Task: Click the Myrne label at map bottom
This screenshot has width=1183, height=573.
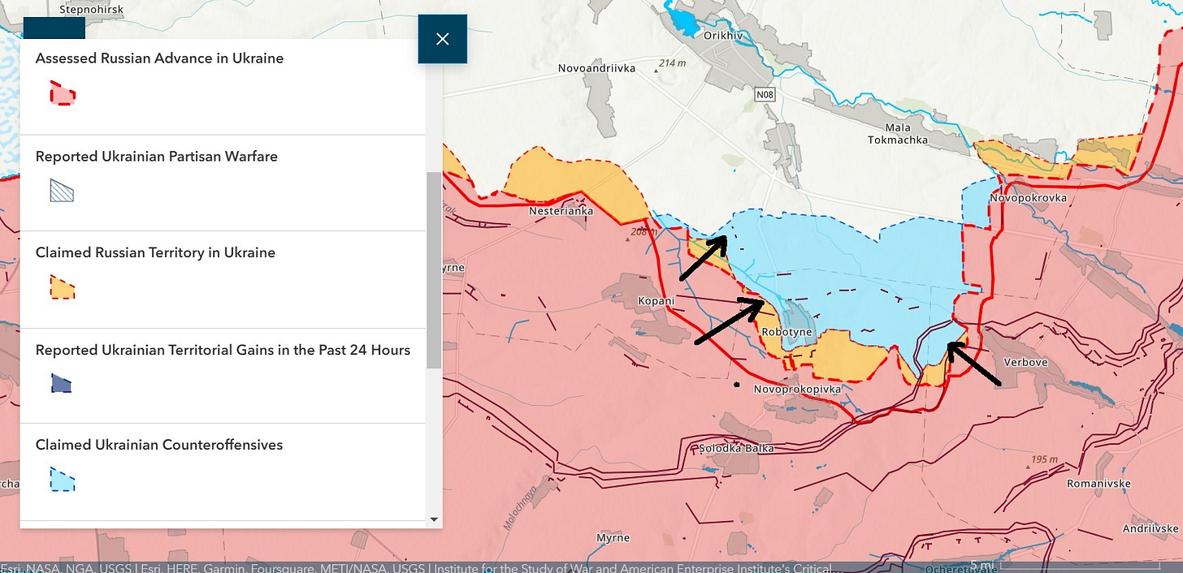Action: pos(613,538)
